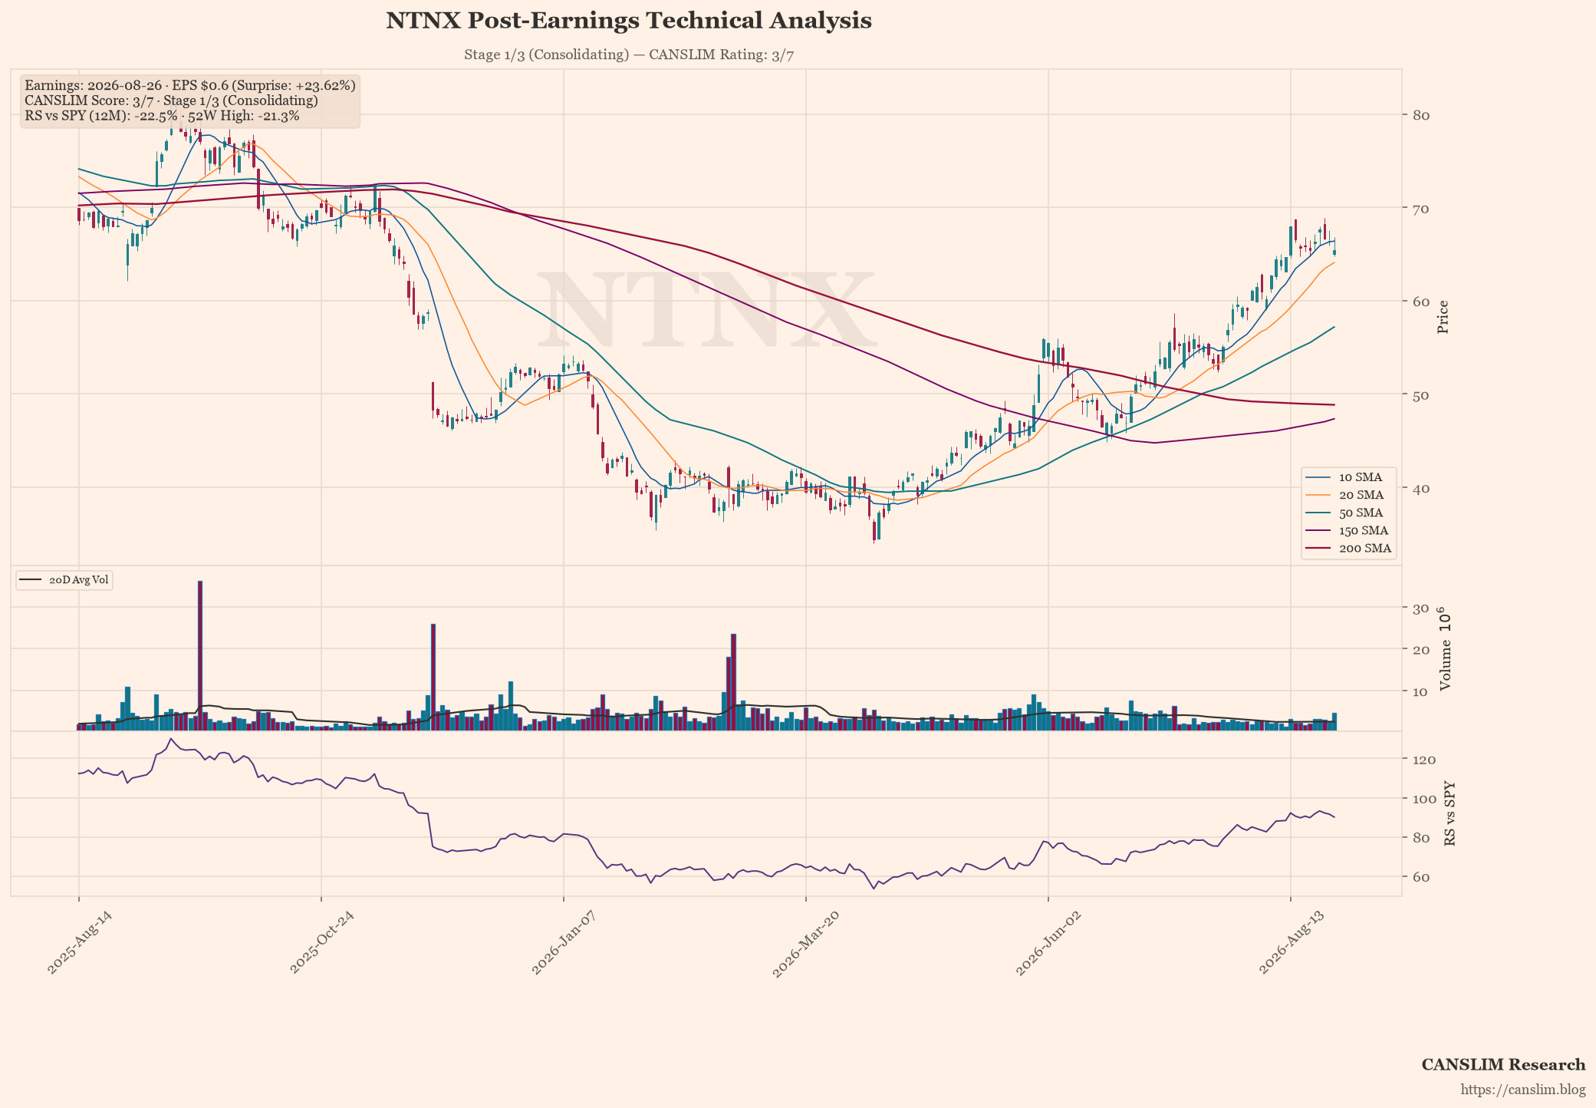Select the 'CANSLIM Score: 3/7' info line
Viewport: 1596px width, 1108px height.
pyautogui.click(x=172, y=101)
